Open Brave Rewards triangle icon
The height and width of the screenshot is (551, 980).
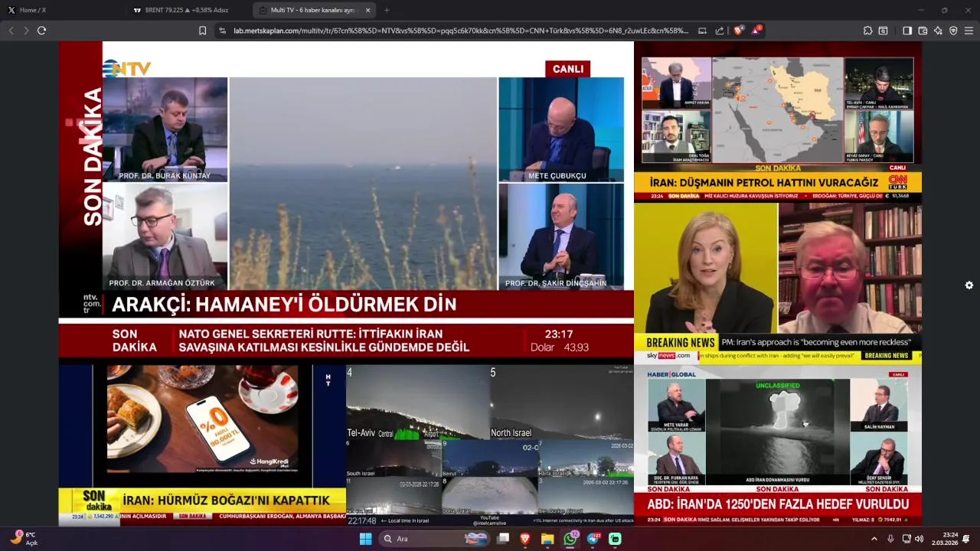point(756,31)
